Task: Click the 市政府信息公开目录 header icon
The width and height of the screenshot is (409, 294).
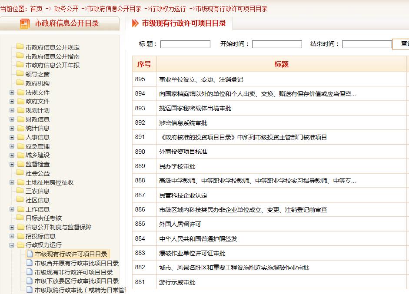Action: point(24,24)
